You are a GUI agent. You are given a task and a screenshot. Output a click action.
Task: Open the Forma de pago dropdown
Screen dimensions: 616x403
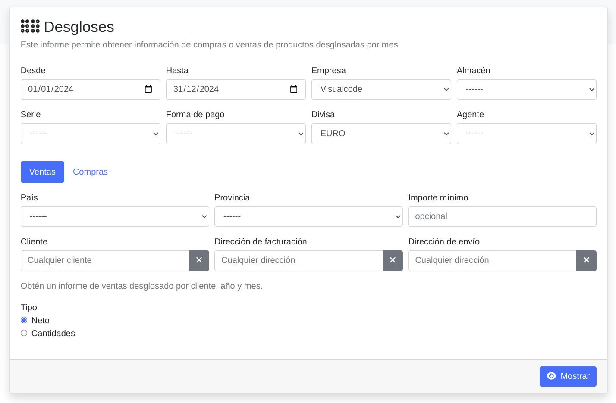pos(236,134)
